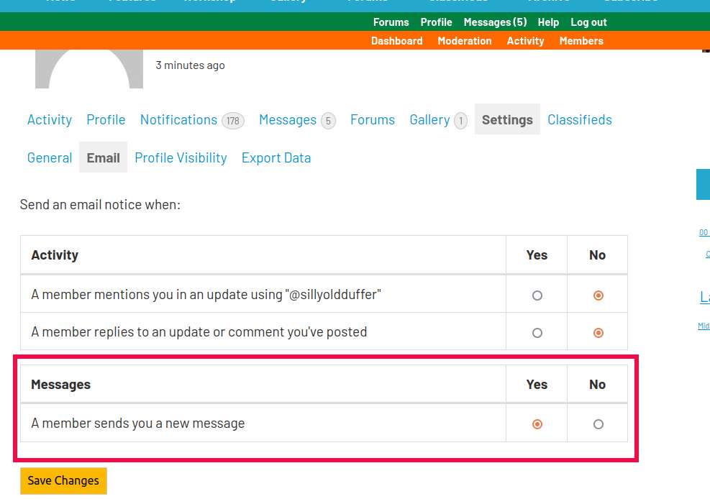The height and width of the screenshot is (499, 710).
Task: Click the 178 notifications count badge
Action: [x=233, y=121]
